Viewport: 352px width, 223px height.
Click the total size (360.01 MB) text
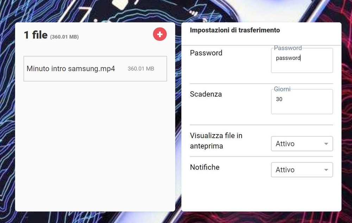pos(64,37)
